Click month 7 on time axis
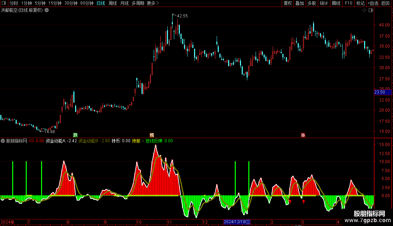Image resolution: width=393 pixels, height=226 pixels. (29, 222)
